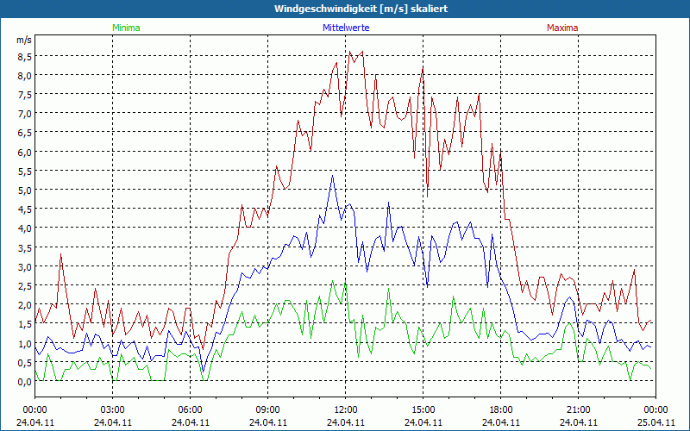Select the red Maxima legend label

562,28
